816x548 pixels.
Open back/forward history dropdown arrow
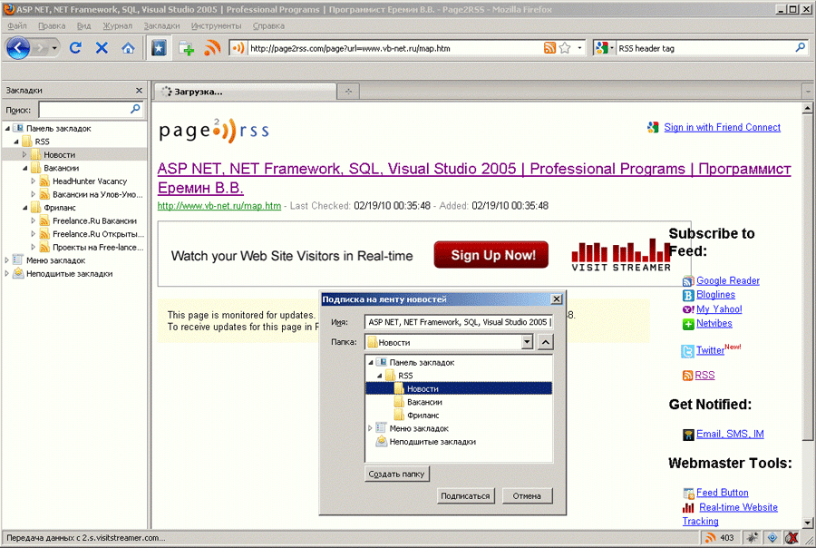click(x=54, y=48)
